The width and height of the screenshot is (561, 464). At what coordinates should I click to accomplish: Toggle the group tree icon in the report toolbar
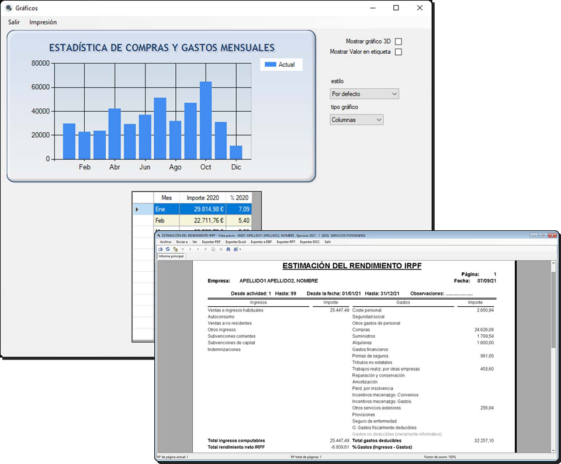click(175, 250)
